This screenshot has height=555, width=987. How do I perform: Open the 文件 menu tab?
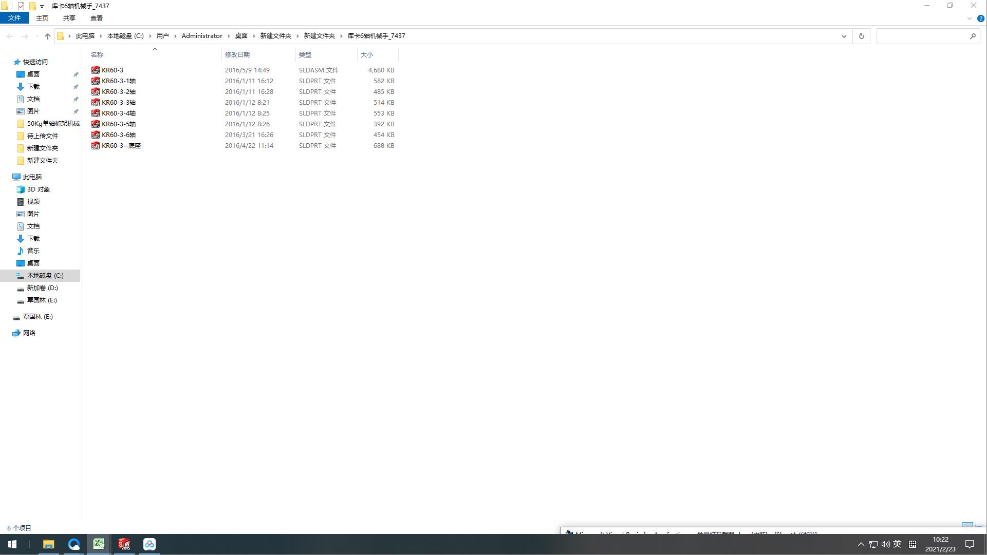click(14, 18)
